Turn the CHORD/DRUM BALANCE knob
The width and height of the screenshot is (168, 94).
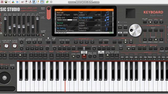tap(6, 46)
